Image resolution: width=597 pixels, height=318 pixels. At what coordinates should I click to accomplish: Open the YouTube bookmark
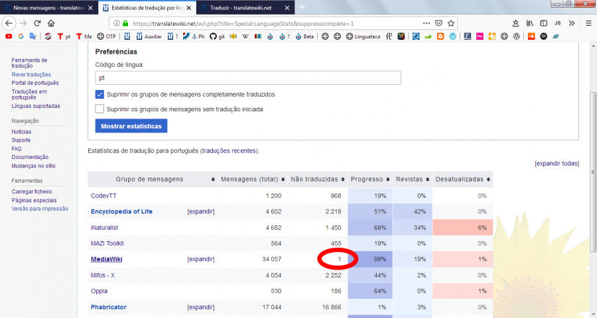(x=9, y=36)
